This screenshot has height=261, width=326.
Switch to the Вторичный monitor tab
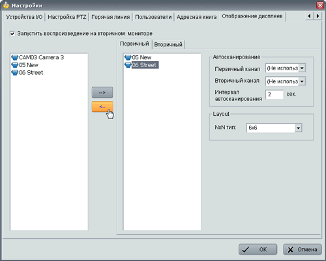pos(168,44)
